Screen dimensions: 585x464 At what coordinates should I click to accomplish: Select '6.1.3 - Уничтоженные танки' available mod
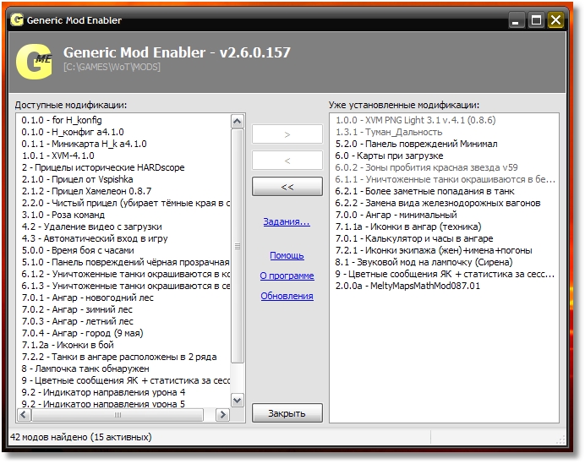[x=126, y=286]
